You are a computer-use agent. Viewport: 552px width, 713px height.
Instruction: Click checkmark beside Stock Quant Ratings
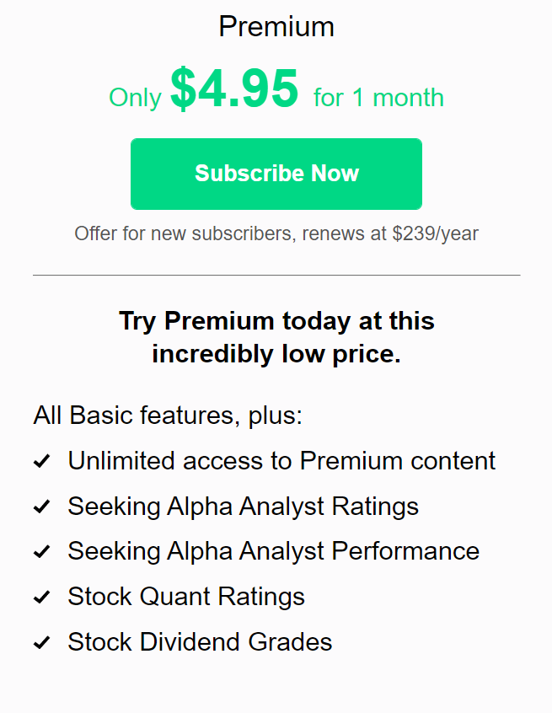41,597
